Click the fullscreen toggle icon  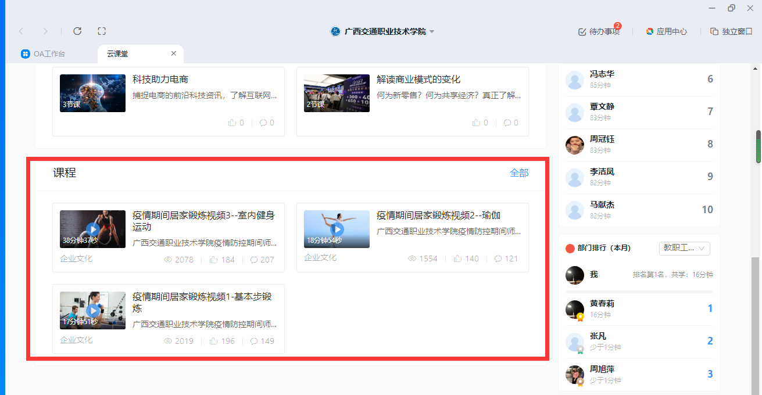click(x=102, y=31)
